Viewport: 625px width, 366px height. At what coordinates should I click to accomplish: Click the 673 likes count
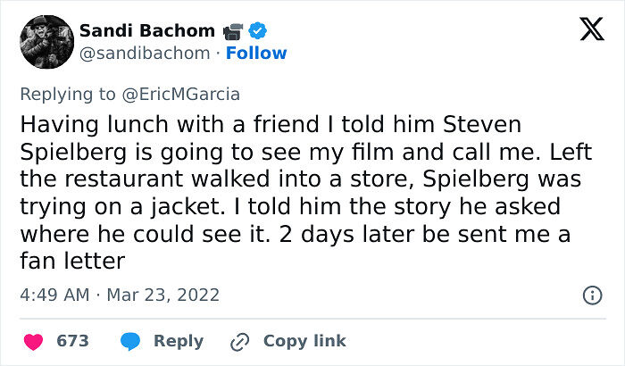click(72, 341)
